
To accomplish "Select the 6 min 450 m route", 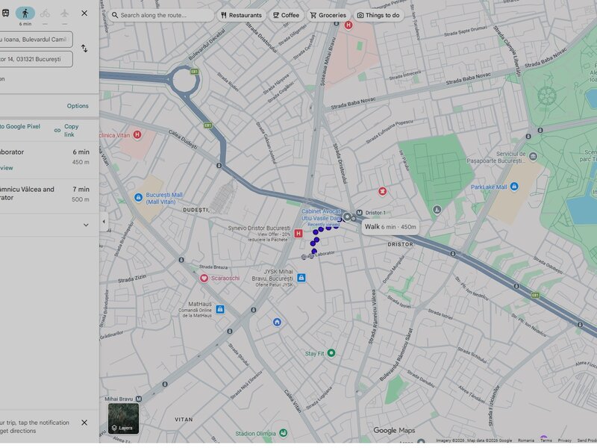I will [x=49, y=161].
